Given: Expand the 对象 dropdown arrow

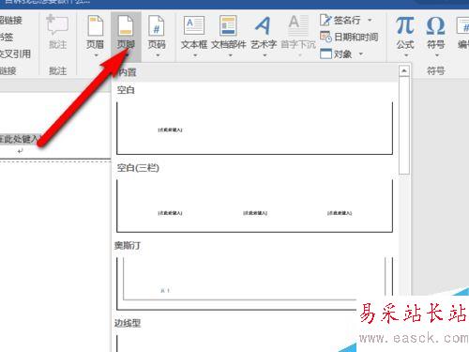Looking at the screenshot, I should [x=361, y=54].
